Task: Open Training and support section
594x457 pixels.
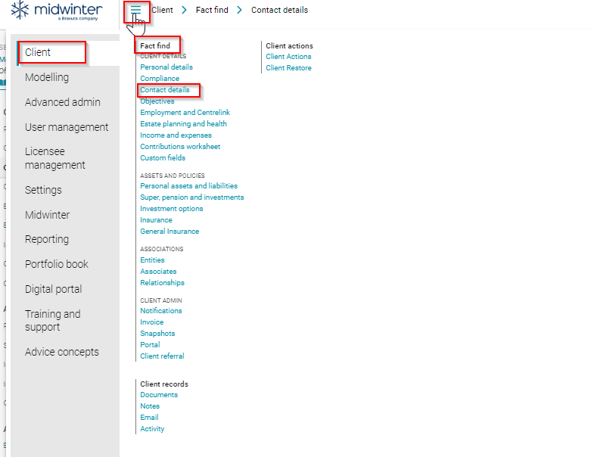Action: (53, 321)
